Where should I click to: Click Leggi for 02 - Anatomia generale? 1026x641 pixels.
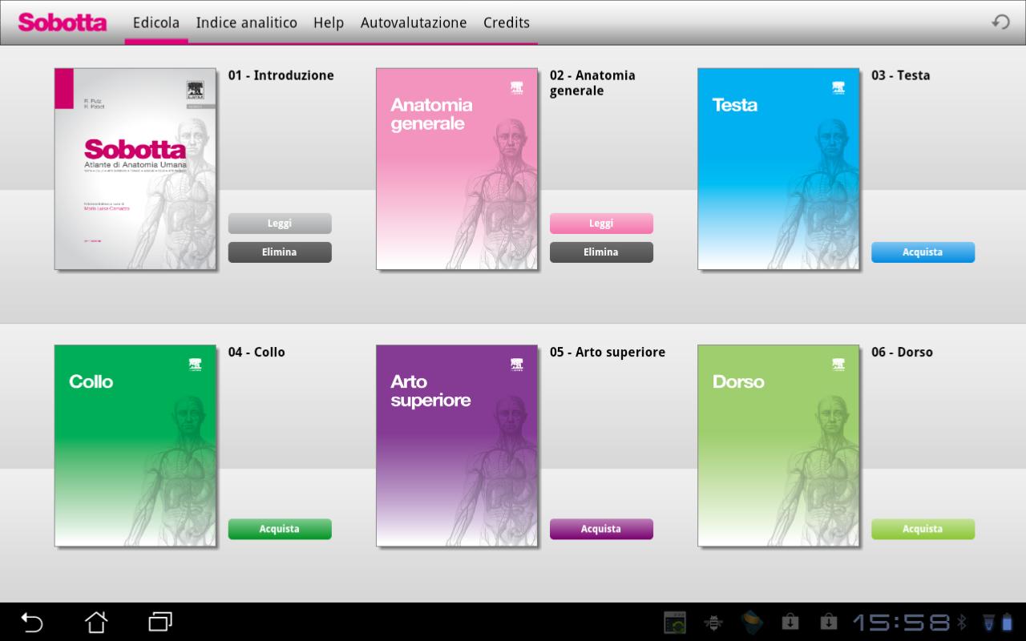pos(601,224)
